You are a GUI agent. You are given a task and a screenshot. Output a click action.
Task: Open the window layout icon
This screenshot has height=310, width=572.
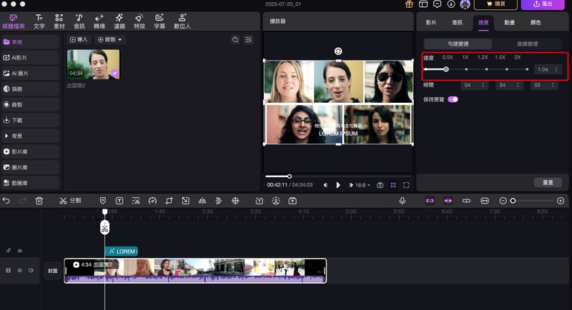click(x=423, y=4)
